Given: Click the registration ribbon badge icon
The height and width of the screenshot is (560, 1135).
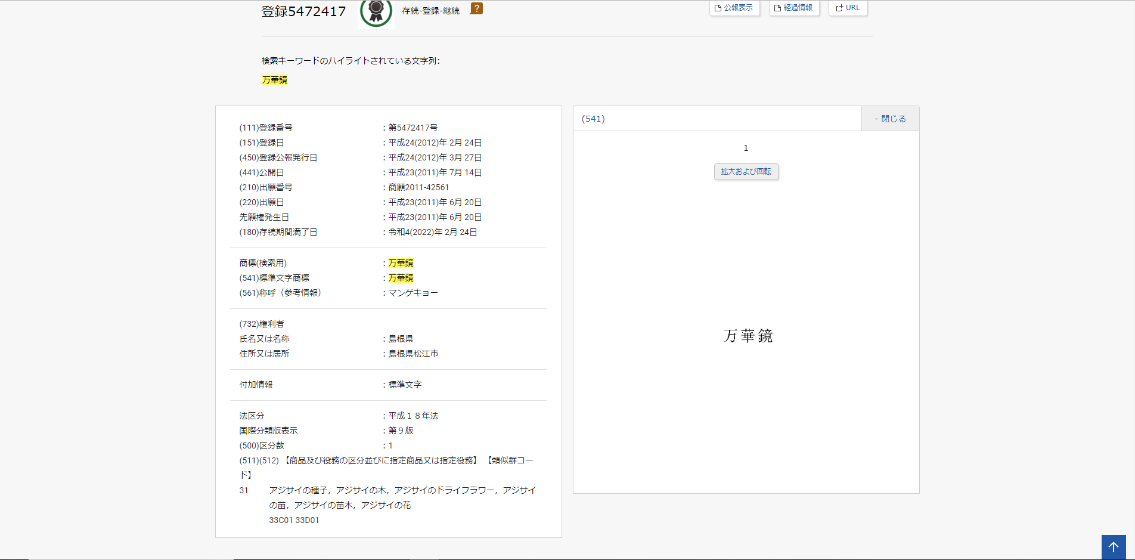Looking at the screenshot, I should [376, 11].
